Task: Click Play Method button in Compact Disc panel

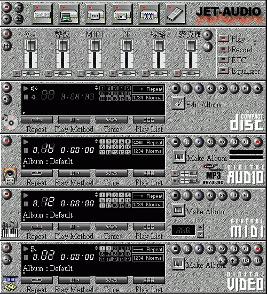Action: [x=74, y=120]
